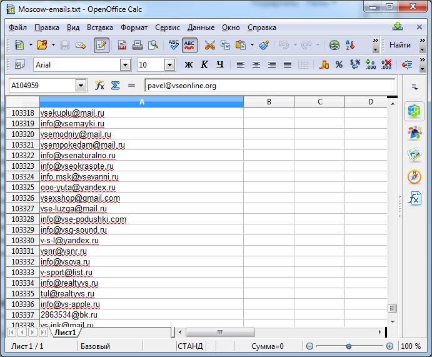Open the Формат menu
Screen dimensions: 432x357
coord(134,28)
